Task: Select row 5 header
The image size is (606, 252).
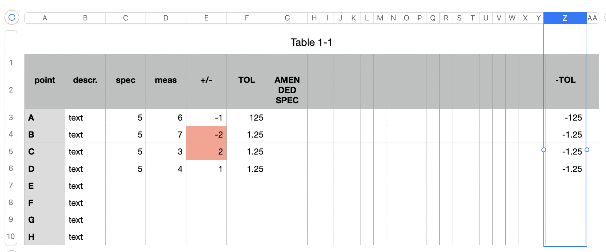Action: [x=11, y=151]
